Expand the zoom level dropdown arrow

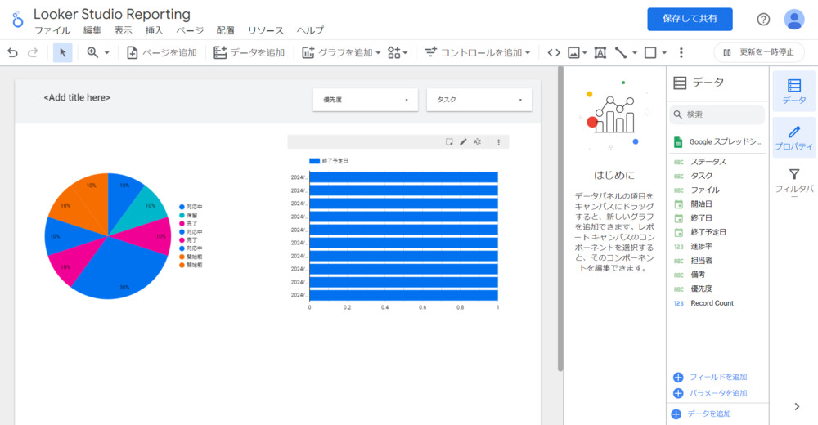tap(107, 52)
